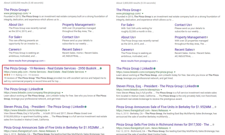Open left column's Berkeley $1.952MM sale headline

(x=53, y=127)
